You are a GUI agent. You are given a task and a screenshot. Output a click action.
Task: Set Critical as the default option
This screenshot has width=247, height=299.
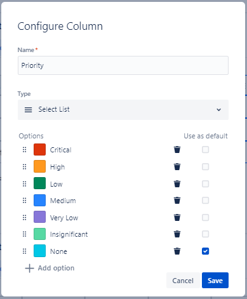205,150
